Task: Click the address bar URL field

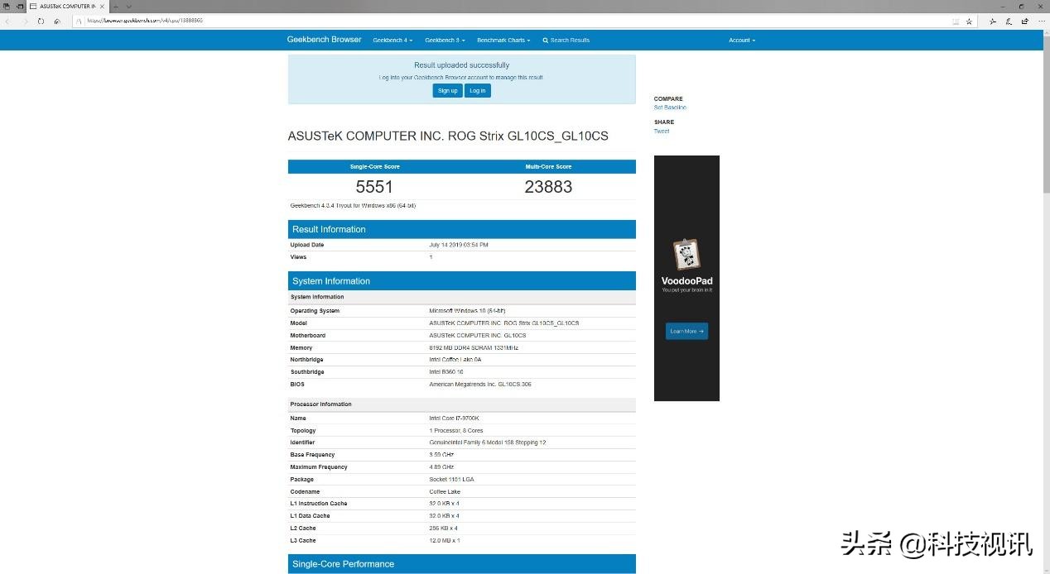Action: (497, 21)
